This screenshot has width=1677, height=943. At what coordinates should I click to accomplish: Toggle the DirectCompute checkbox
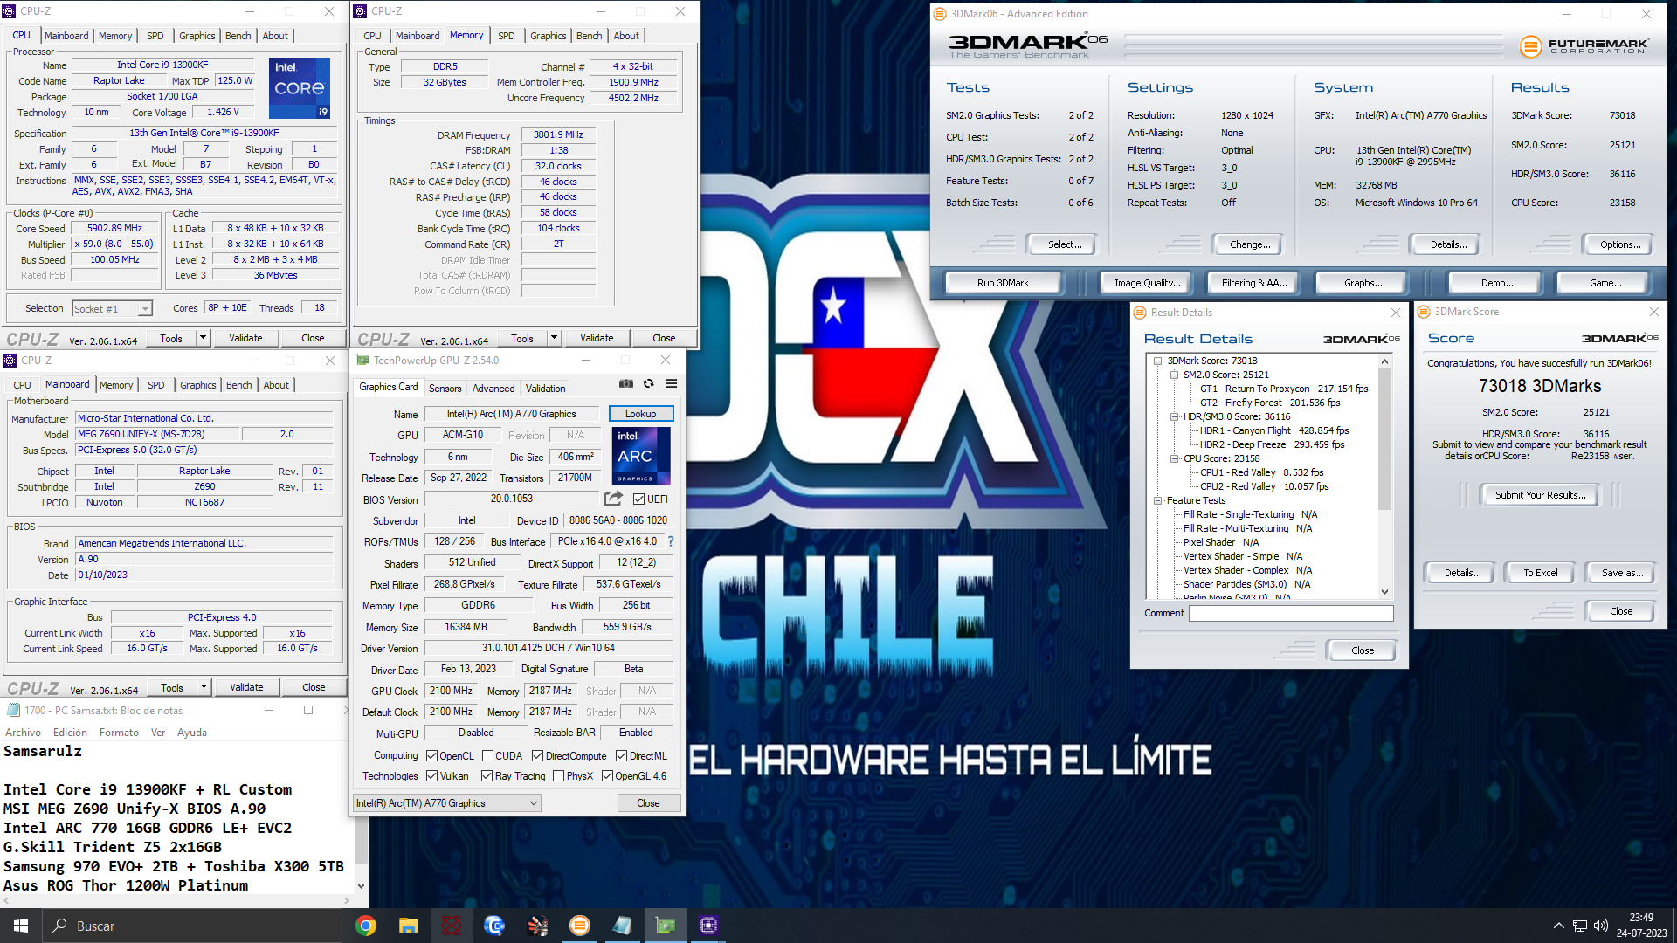tap(538, 756)
